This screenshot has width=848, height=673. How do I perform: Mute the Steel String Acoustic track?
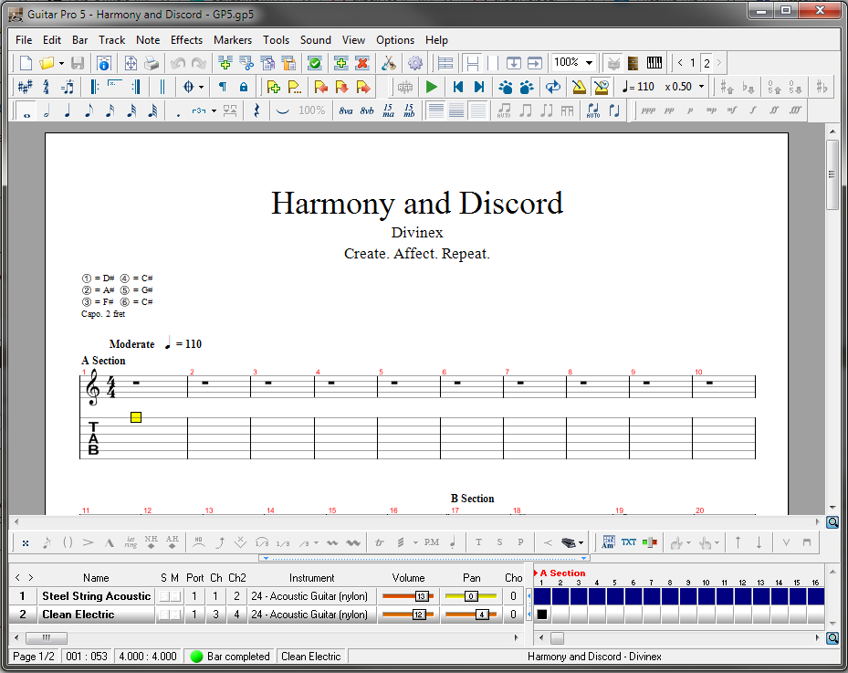coord(176,594)
